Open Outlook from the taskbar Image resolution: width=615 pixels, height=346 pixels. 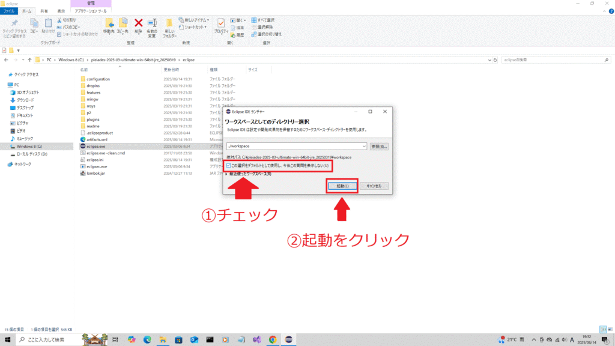coord(194,339)
